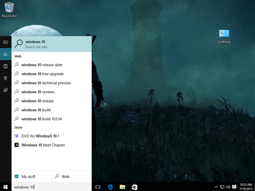Choose suggestion 'windows 10 release'
Viewport: 255px width, 191px height.
[51, 101]
